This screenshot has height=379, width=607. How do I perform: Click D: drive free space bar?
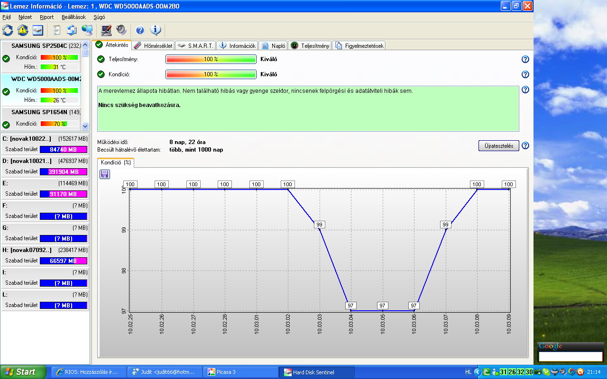[x=64, y=171]
